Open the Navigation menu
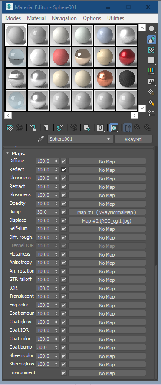Viewport: 161px width, 385px height. coord(64,18)
